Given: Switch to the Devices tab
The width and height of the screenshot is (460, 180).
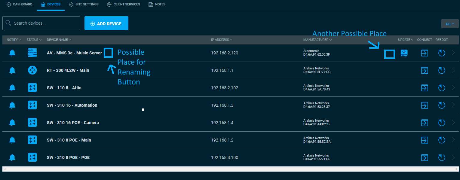Looking at the screenshot, I should [x=51, y=5].
